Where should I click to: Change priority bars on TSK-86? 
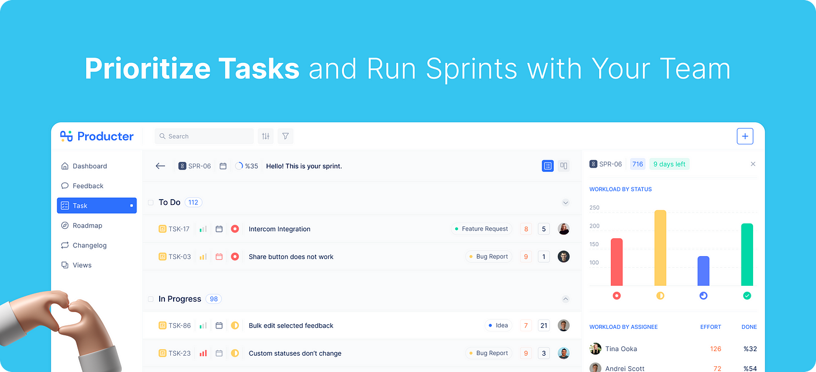pos(203,325)
